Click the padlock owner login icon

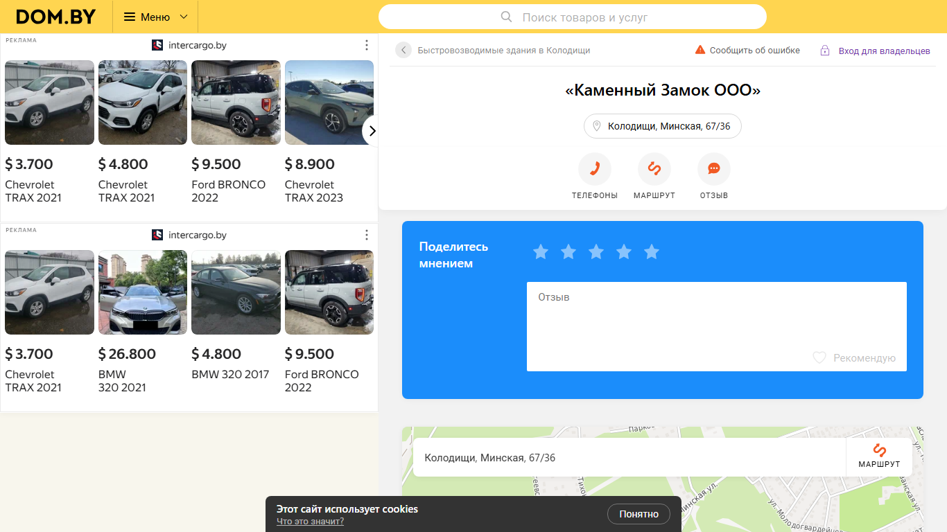tap(825, 51)
